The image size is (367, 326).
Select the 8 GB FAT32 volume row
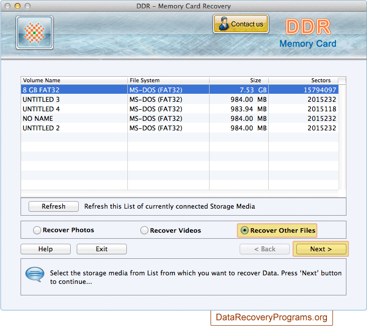coord(179,90)
